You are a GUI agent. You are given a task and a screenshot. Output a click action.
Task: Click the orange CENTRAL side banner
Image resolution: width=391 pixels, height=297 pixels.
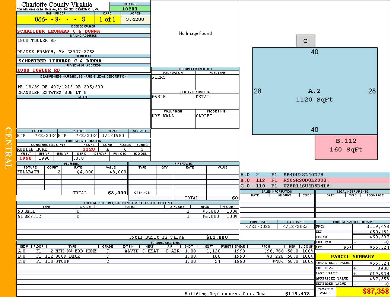pyautogui.click(x=8, y=148)
